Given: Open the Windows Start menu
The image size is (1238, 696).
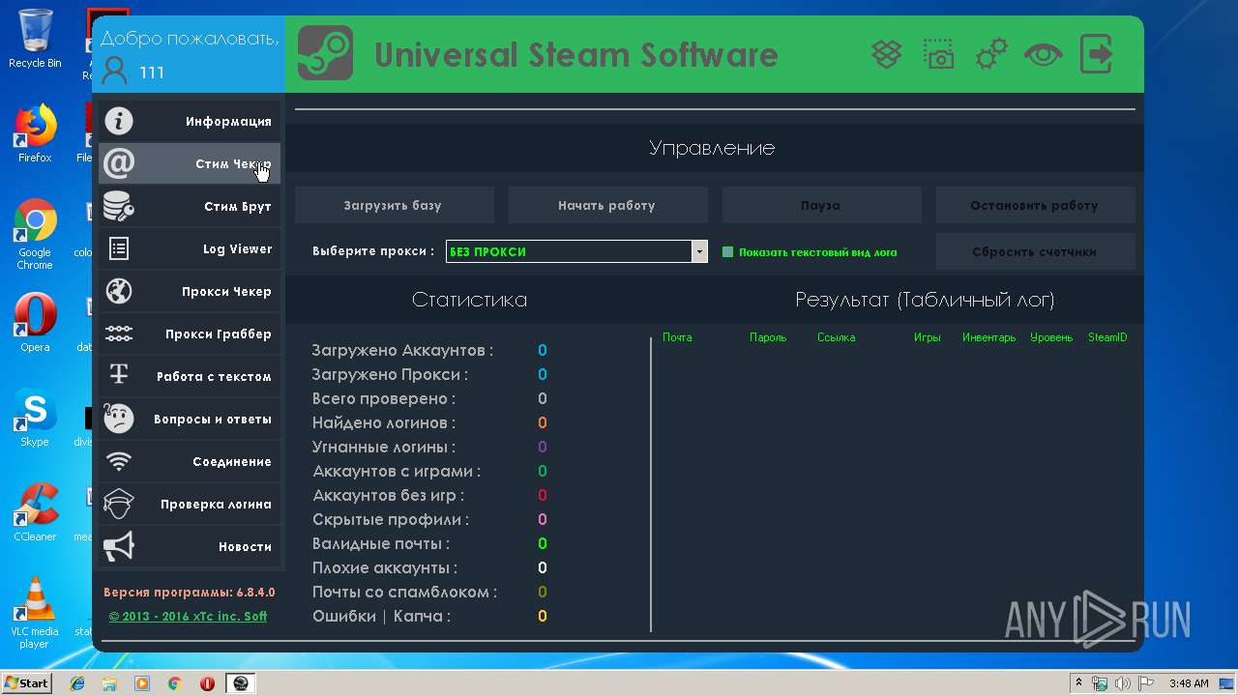Looking at the screenshot, I should tap(27, 683).
